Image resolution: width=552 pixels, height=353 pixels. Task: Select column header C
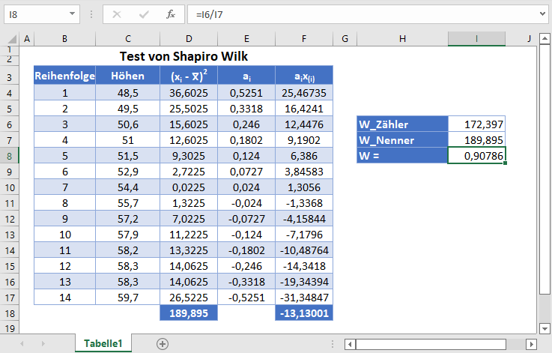128,39
